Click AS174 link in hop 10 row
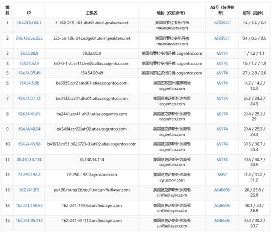The image size is (272, 233). point(222,144)
